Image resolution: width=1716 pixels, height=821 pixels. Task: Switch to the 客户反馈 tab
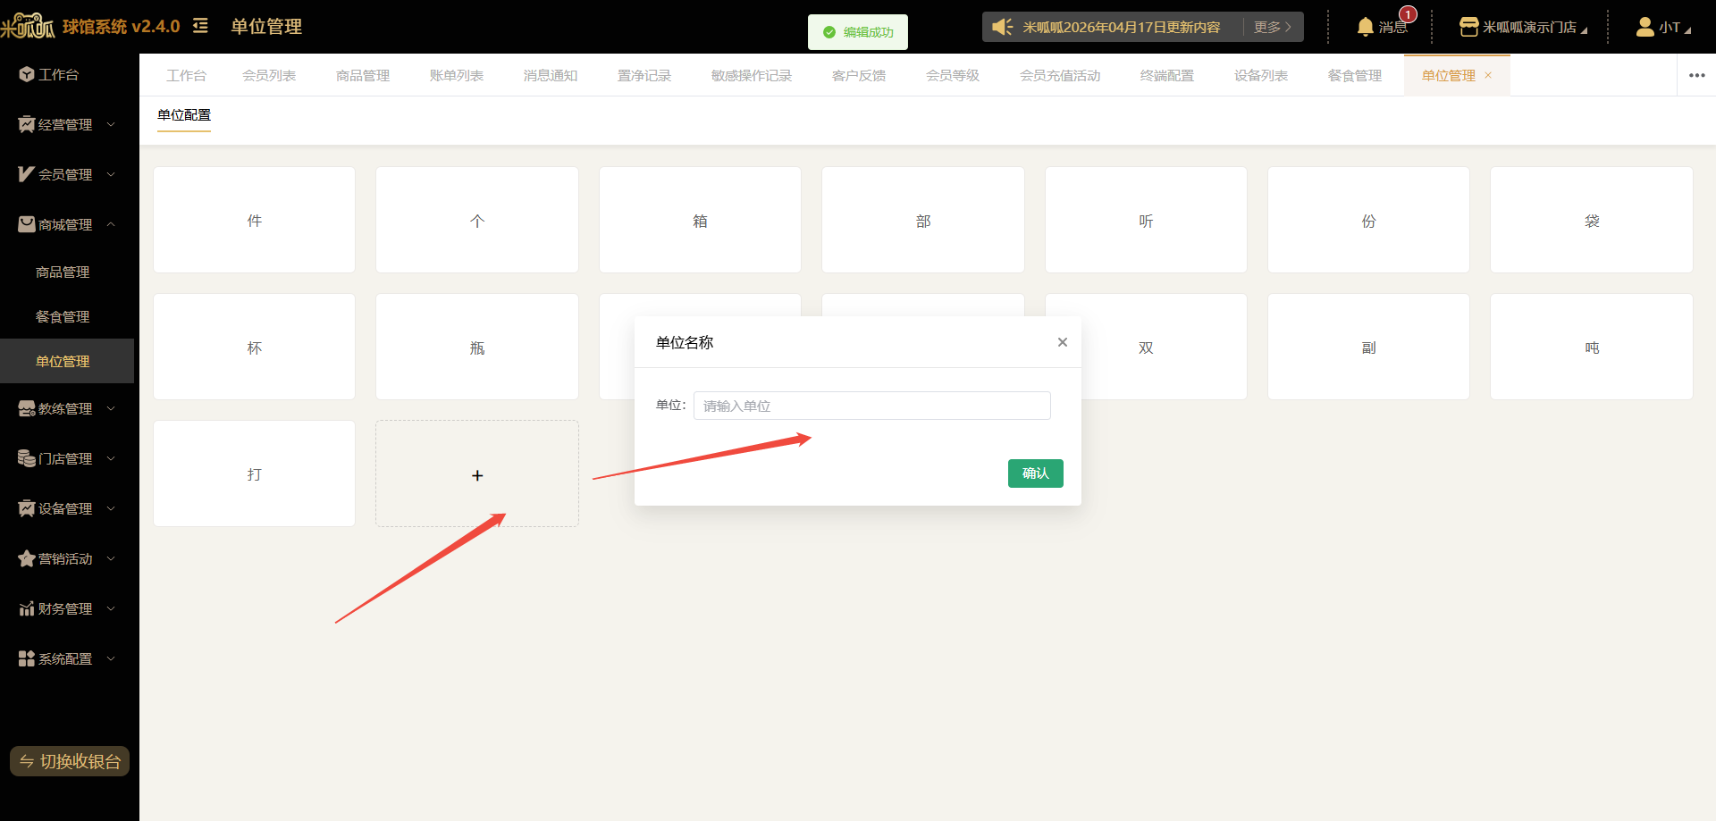pyautogui.click(x=859, y=76)
